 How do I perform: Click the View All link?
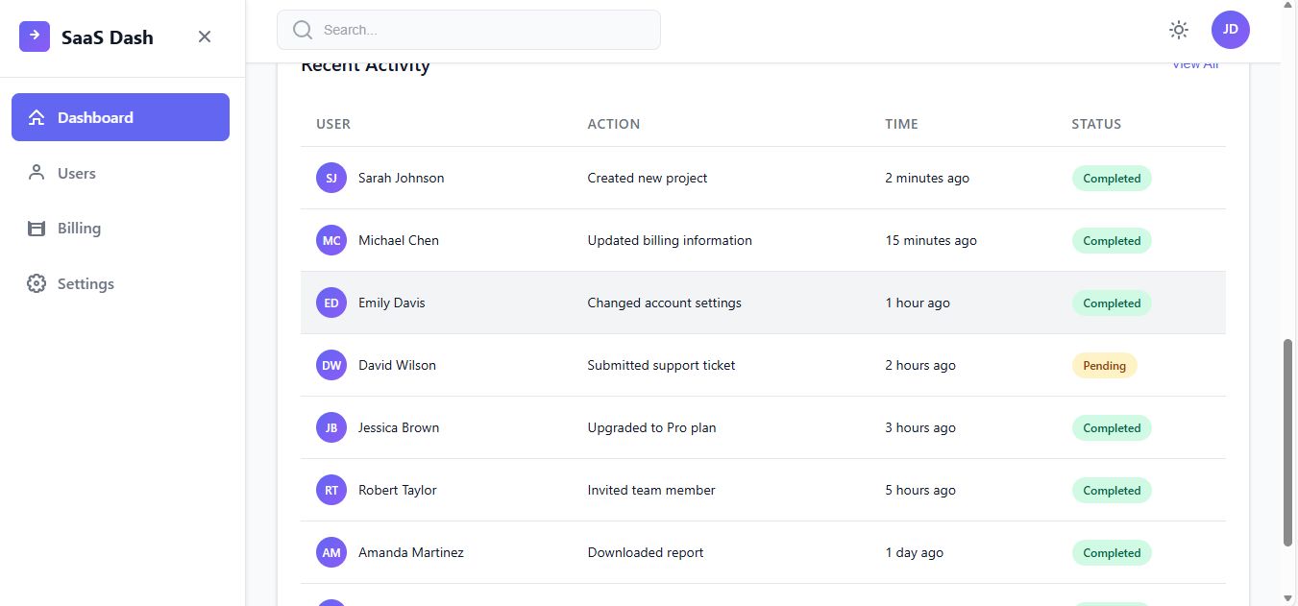pyautogui.click(x=1195, y=65)
